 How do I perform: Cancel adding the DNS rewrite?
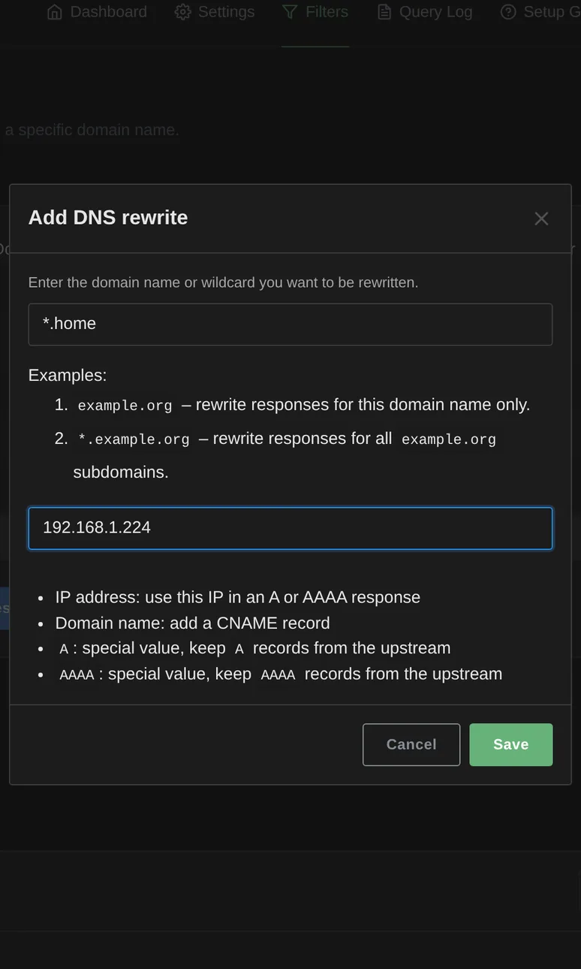pyautogui.click(x=411, y=744)
